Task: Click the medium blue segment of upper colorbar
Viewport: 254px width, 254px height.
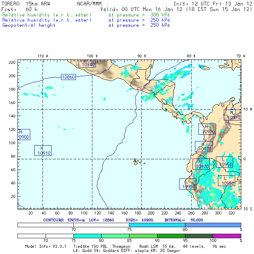Action: click(x=213, y=225)
